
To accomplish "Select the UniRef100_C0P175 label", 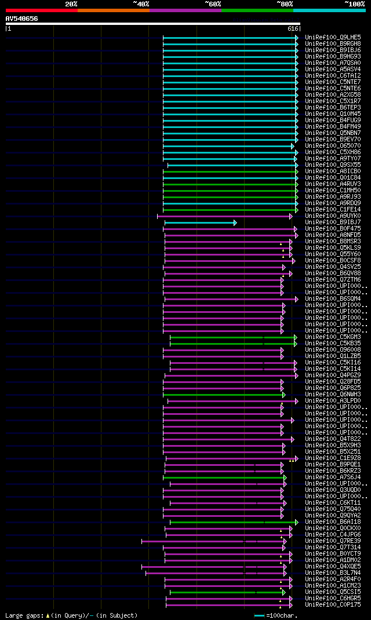I will (333, 604).
